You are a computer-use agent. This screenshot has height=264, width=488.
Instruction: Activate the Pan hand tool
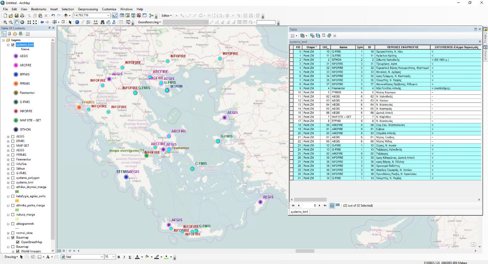point(16,22)
